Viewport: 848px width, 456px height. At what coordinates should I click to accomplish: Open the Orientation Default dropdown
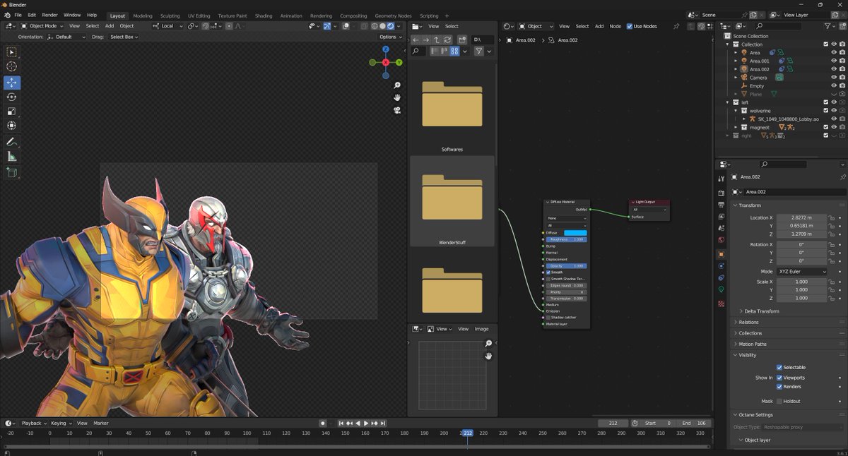[x=66, y=37]
